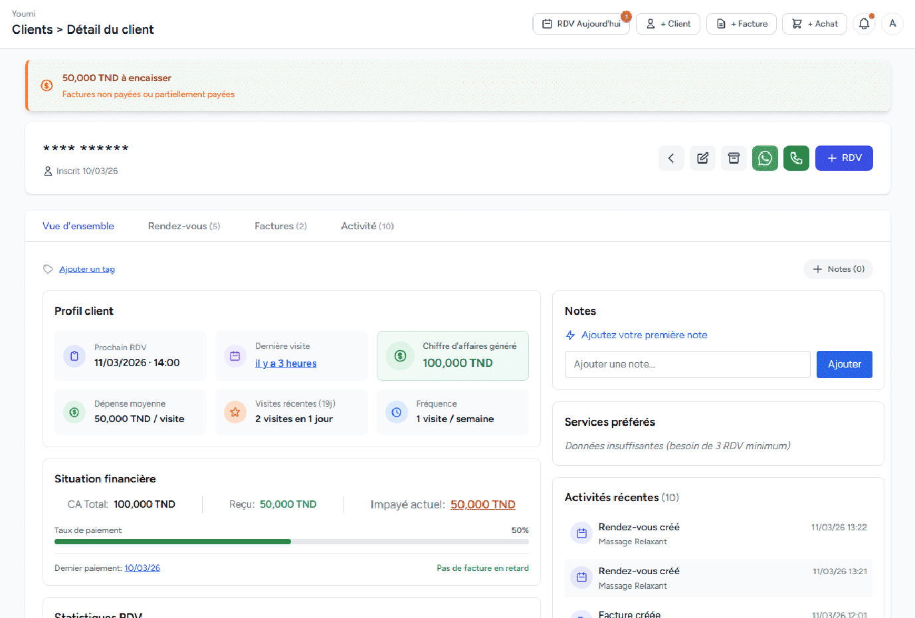Click the + Facture header button
The image size is (915, 618).
[x=742, y=24]
